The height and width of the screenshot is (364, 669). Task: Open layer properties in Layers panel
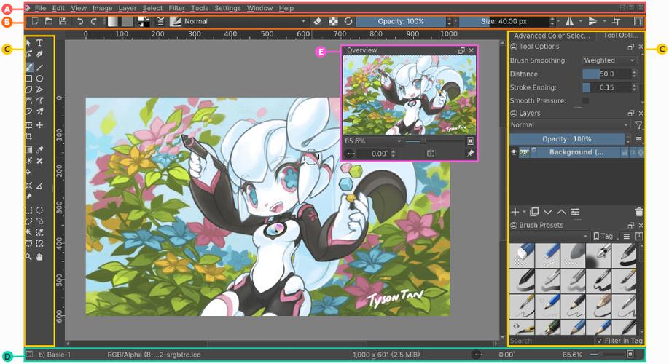pos(575,212)
